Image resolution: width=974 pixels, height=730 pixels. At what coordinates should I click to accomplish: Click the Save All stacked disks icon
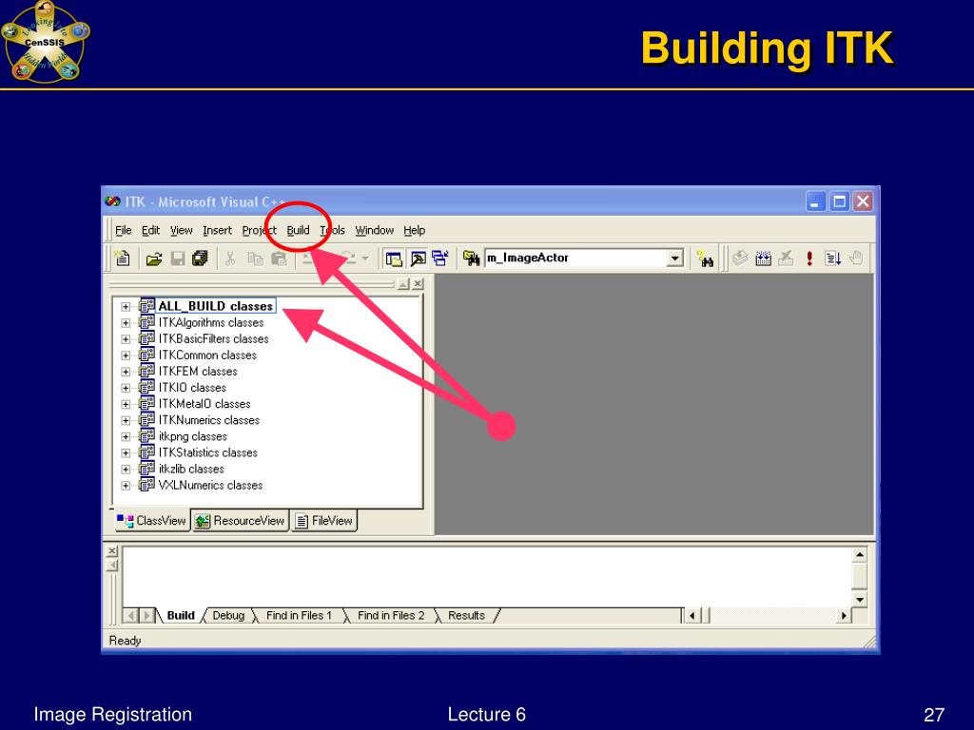(200, 259)
